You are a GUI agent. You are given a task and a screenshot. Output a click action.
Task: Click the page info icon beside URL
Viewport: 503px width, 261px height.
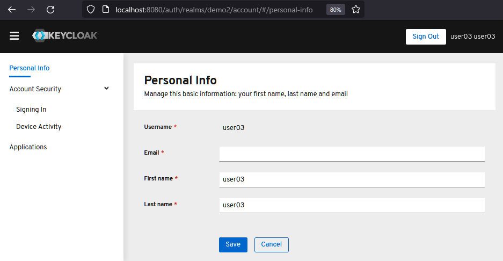106,10
